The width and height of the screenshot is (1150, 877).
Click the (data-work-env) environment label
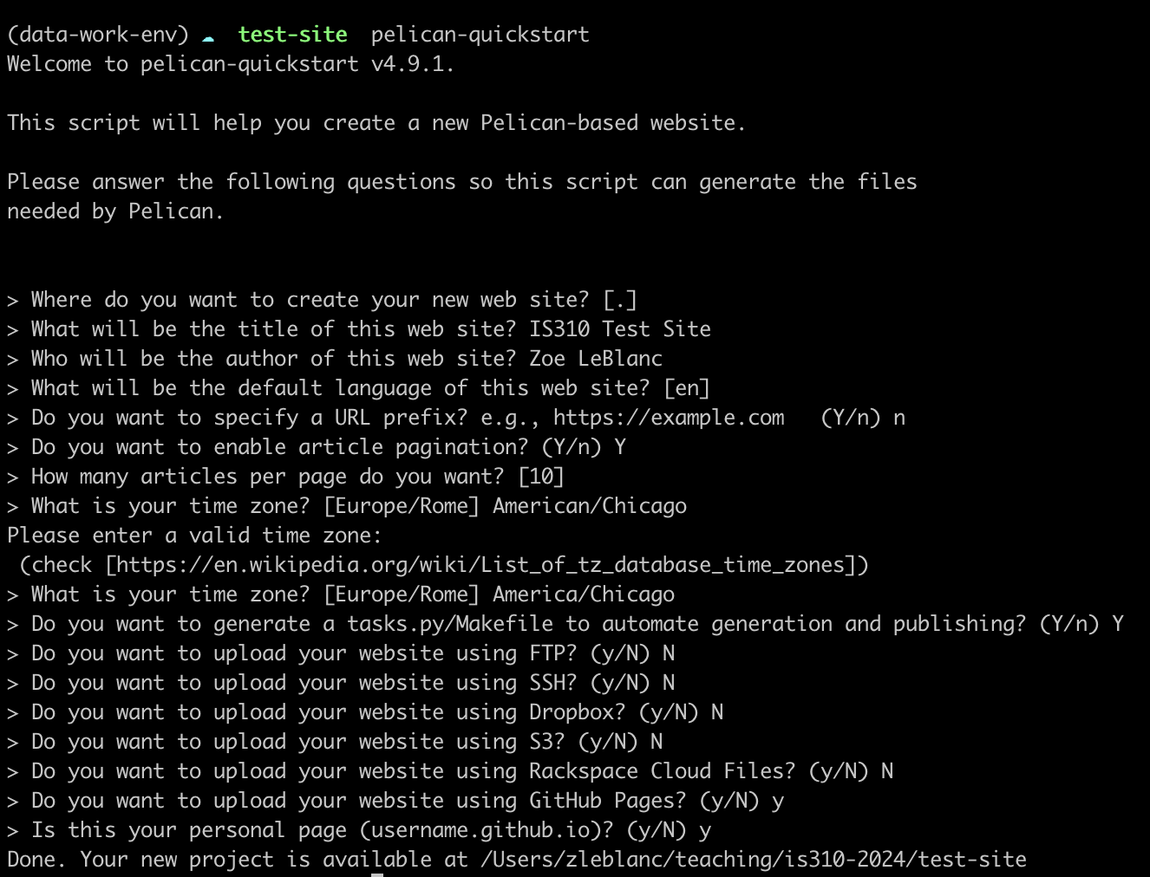pos(98,35)
